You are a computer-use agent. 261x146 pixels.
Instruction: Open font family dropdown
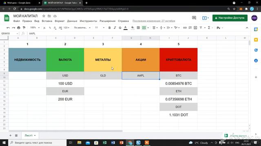[82, 28]
